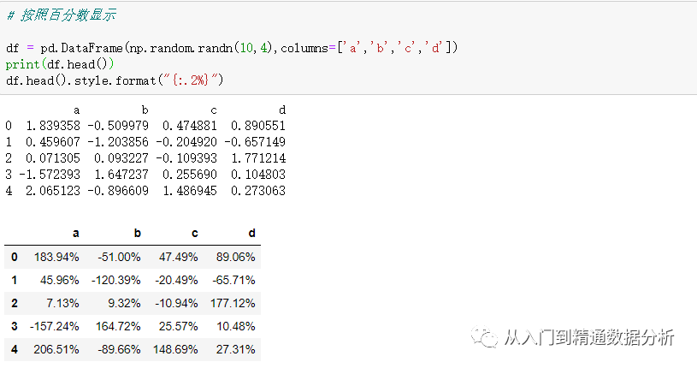Select column header 'b' in styled table
The height and width of the screenshot is (368, 697).
(x=135, y=233)
